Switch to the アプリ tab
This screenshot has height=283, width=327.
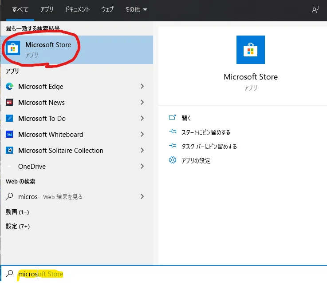click(x=47, y=9)
